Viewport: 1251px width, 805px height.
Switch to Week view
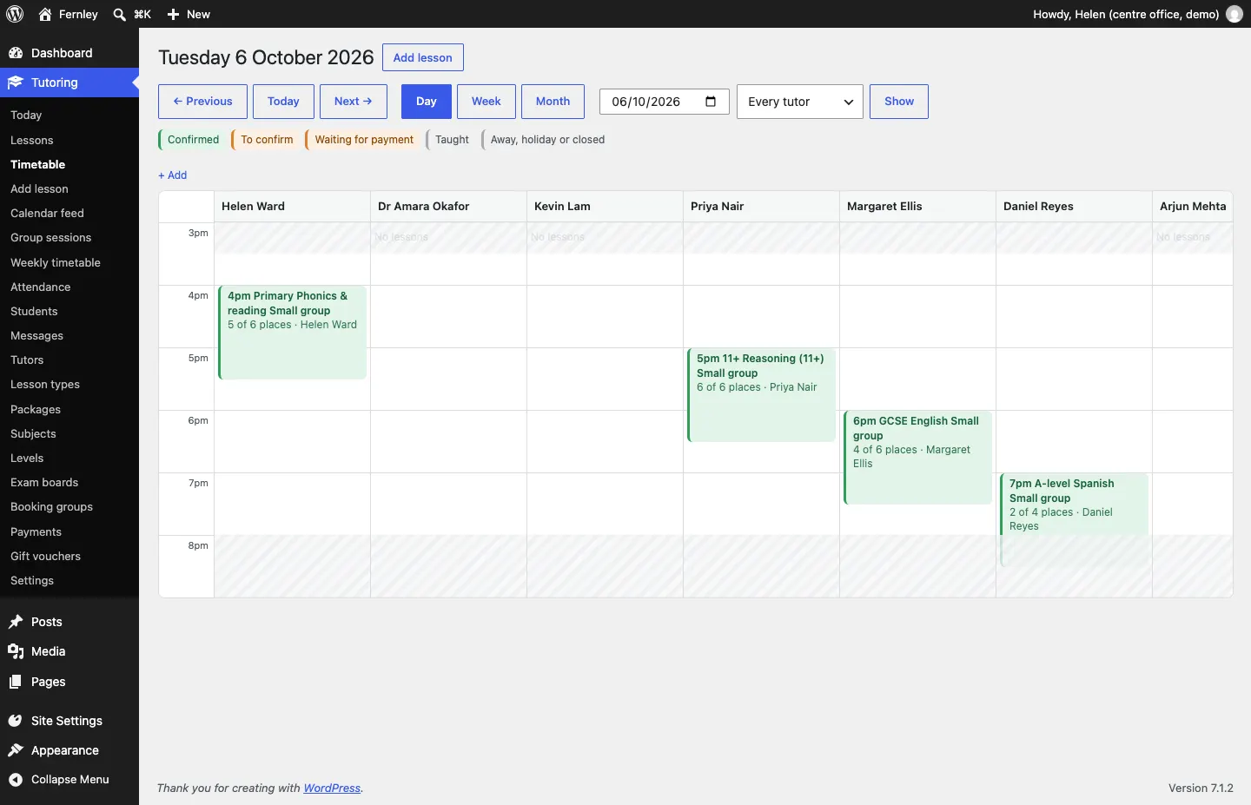(486, 102)
